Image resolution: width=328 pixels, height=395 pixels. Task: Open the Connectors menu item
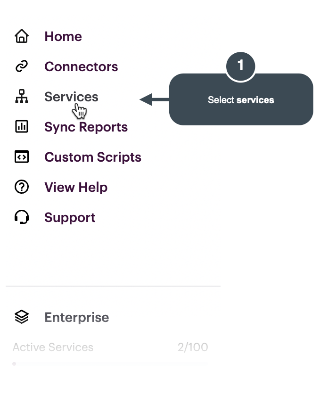tap(81, 66)
